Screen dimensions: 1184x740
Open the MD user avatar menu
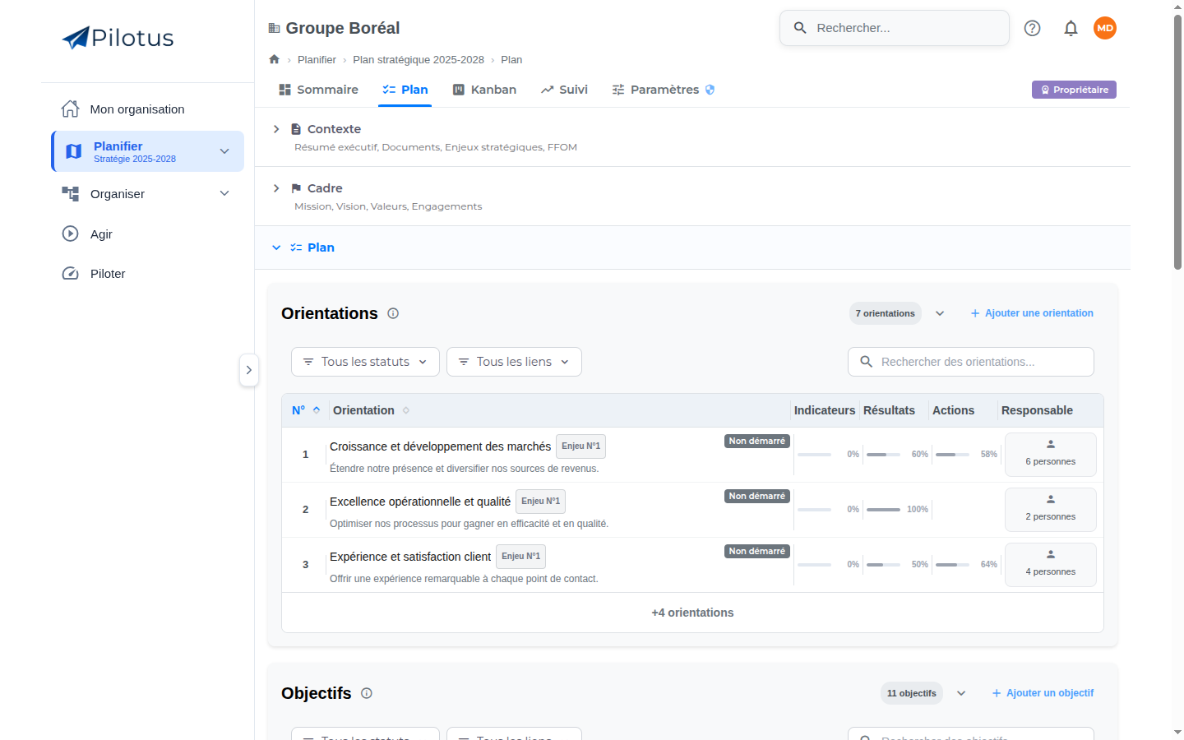tap(1105, 28)
